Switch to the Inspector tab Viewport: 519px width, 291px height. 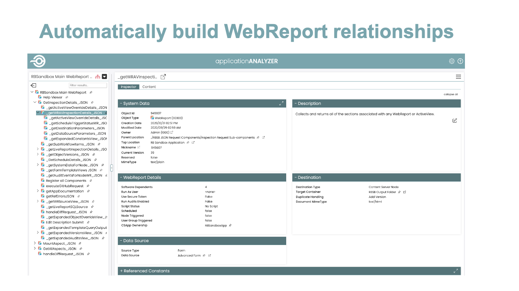[128, 87]
